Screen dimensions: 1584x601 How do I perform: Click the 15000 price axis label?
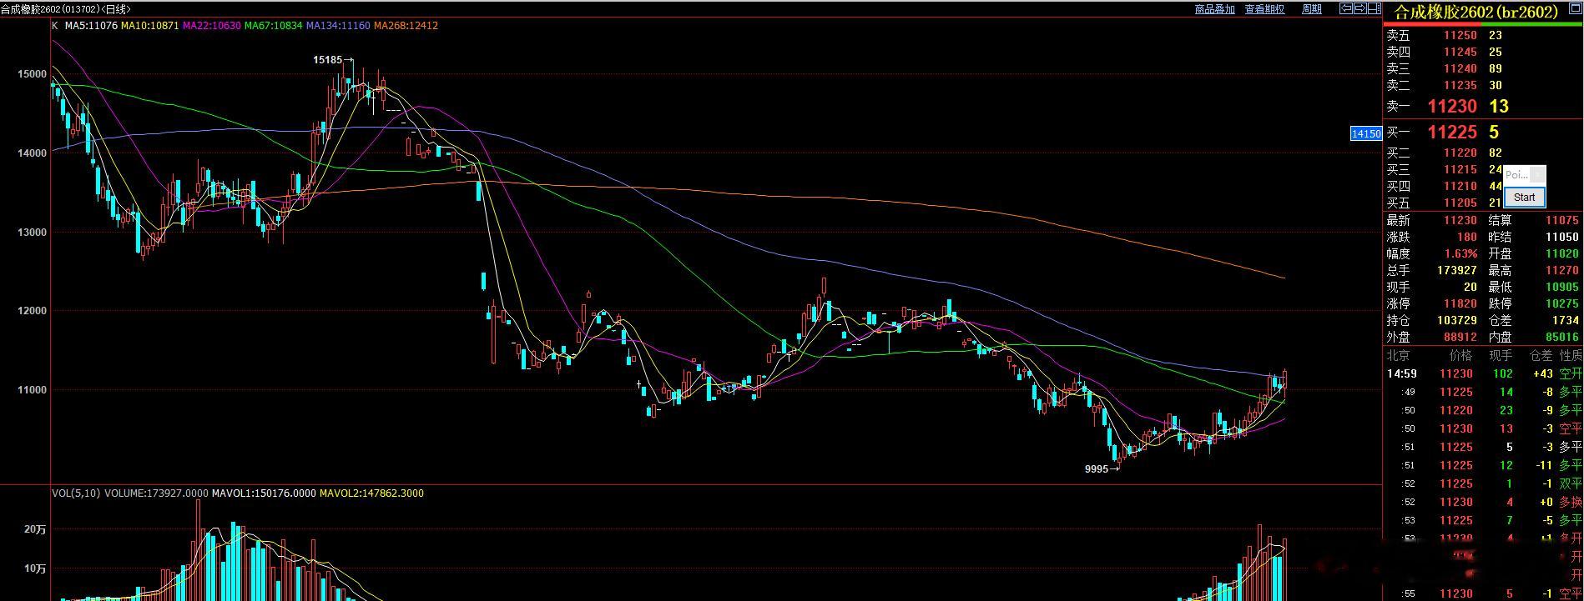click(x=32, y=74)
